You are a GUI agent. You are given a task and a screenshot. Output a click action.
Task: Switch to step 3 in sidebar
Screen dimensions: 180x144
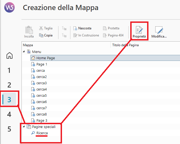click(x=9, y=100)
